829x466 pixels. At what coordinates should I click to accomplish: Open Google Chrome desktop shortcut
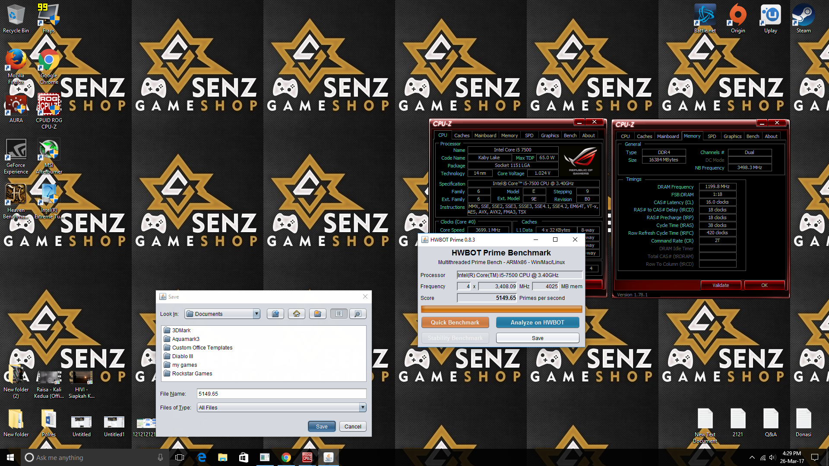[49, 66]
